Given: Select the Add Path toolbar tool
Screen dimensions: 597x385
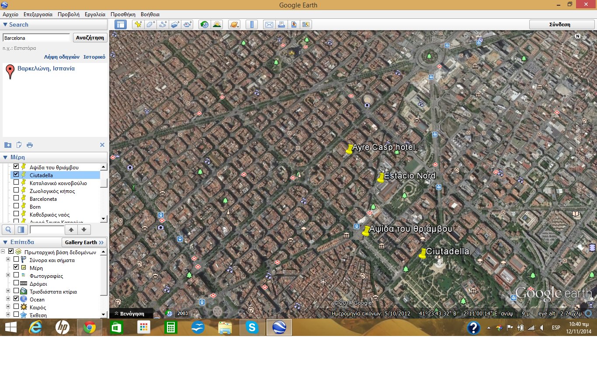Looking at the screenshot, I should [163, 24].
